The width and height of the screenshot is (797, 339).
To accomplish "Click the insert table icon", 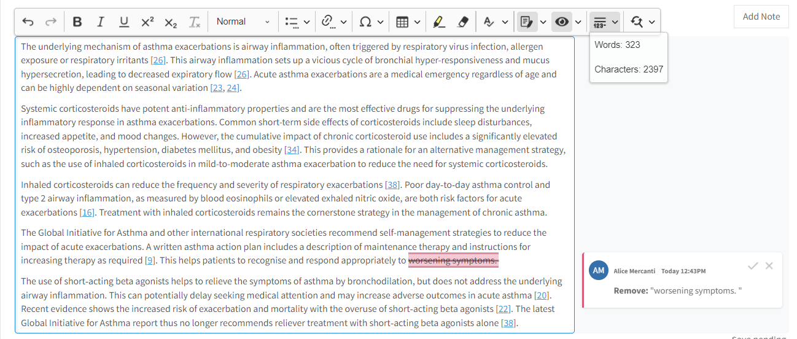I will (402, 22).
